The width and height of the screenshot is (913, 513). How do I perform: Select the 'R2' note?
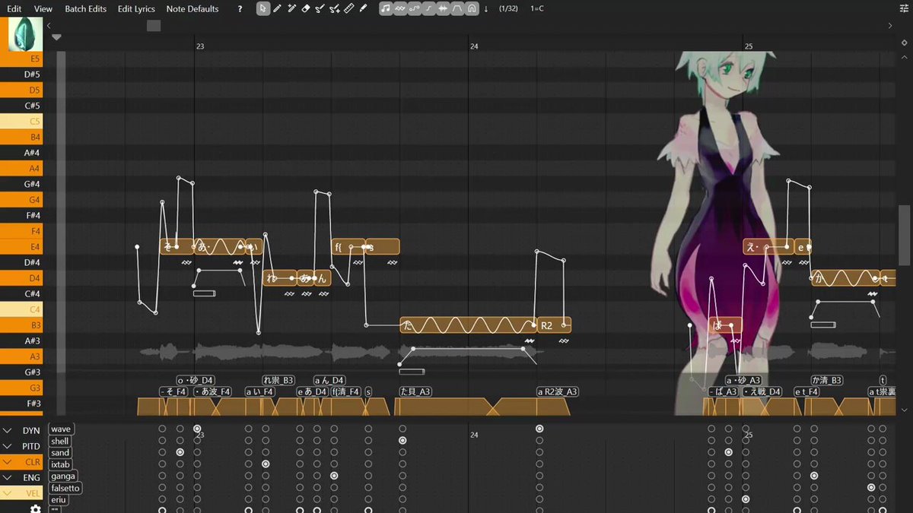[555, 325]
